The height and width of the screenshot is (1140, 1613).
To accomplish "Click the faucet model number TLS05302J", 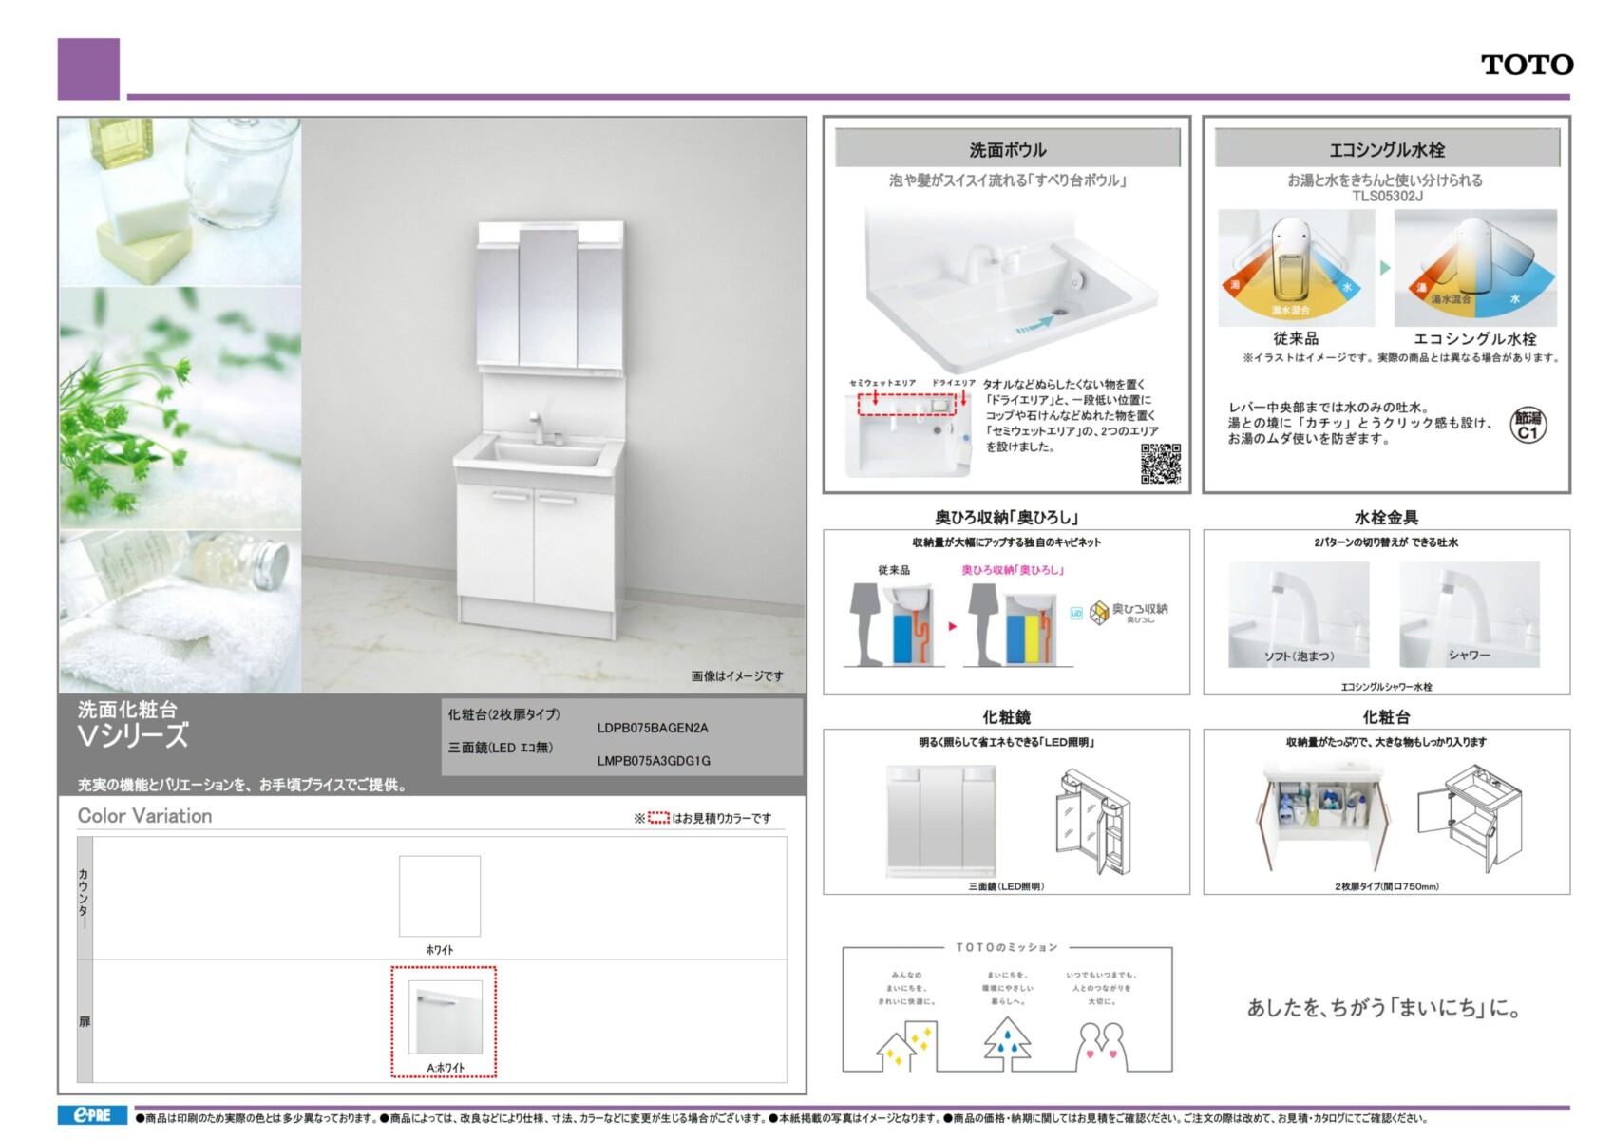I will coord(1387,196).
